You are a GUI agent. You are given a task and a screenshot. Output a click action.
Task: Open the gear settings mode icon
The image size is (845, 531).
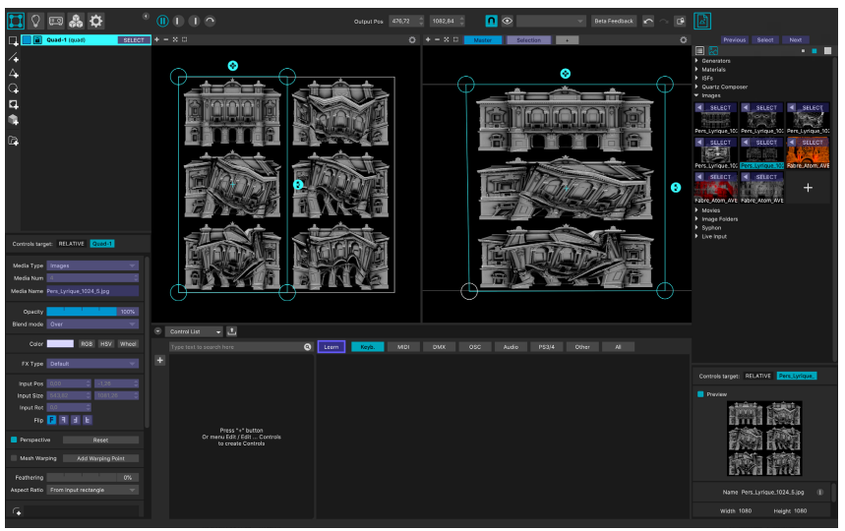point(96,21)
